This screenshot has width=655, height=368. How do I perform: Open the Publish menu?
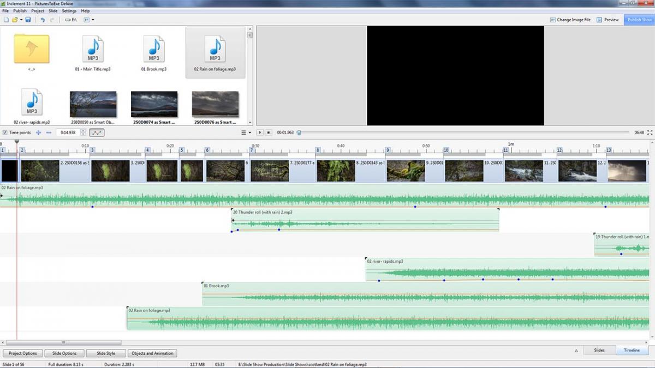click(20, 11)
